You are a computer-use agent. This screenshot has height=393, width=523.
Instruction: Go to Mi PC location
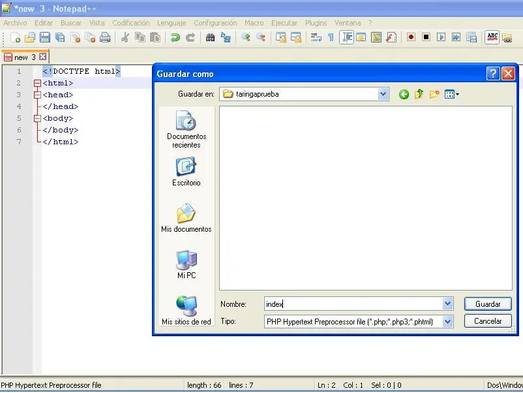pyautogui.click(x=186, y=264)
